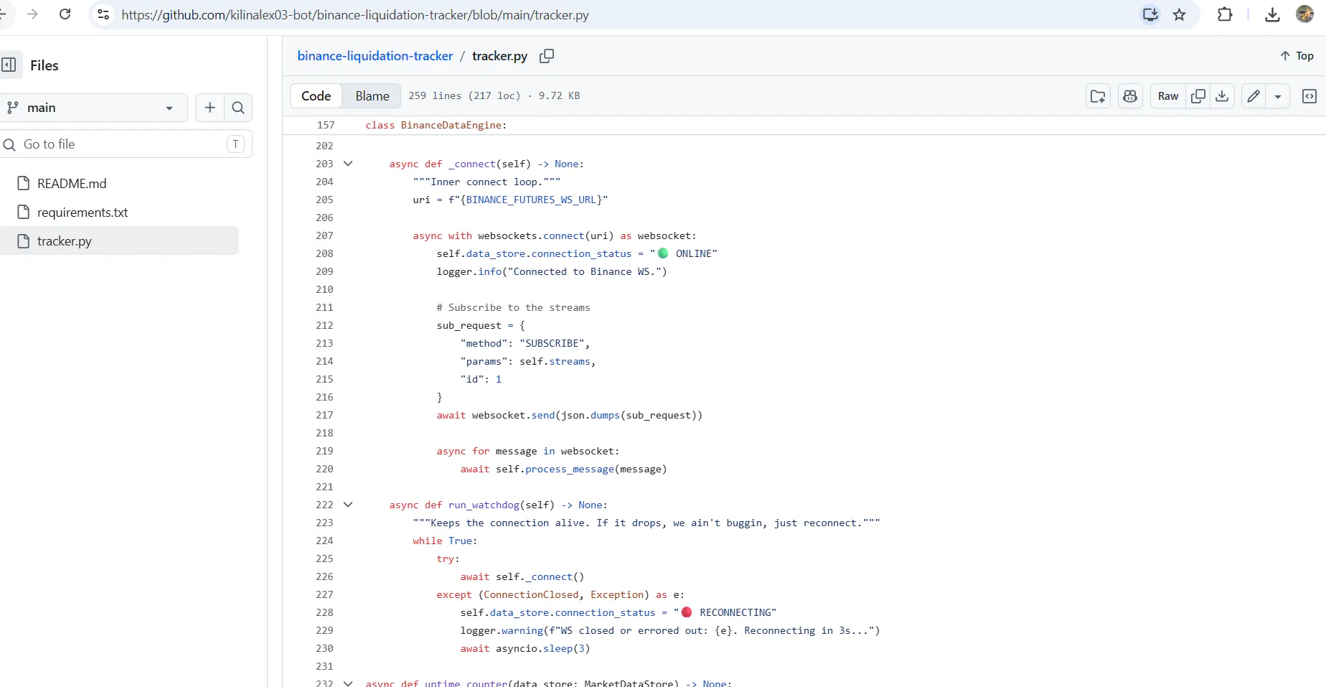Image resolution: width=1326 pixels, height=687 pixels.
Task: Switch to Blame view tab
Action: point(372,96)
